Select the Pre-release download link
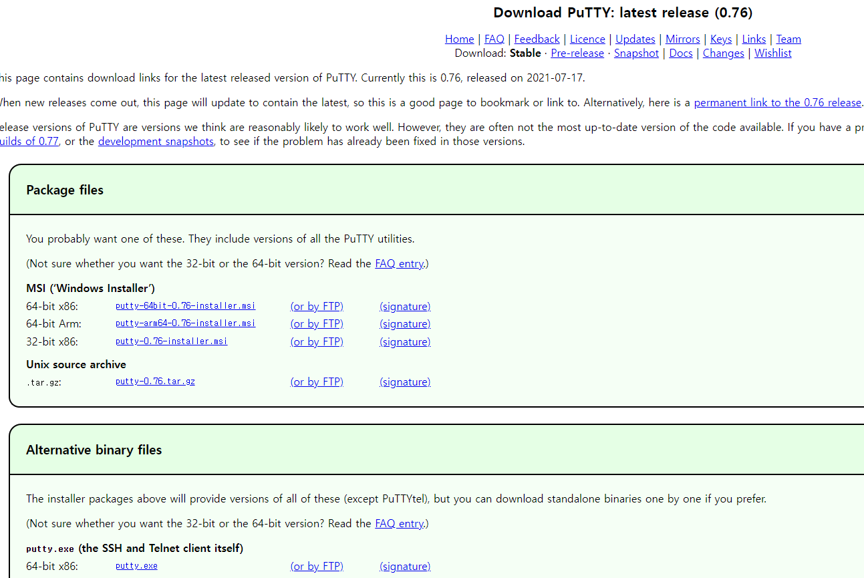Screen dimensions: 864x578 click(x=577, y=53)
